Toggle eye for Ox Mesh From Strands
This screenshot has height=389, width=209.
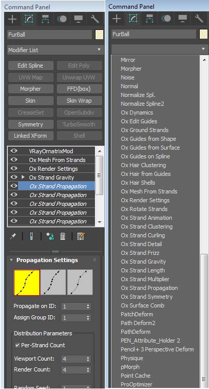point(14,159)
